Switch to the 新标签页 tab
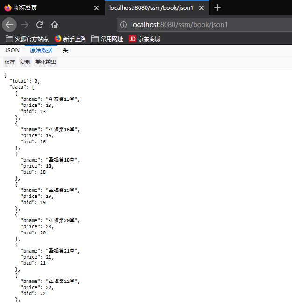The image size is (292, 303). [x=52, y=8]
